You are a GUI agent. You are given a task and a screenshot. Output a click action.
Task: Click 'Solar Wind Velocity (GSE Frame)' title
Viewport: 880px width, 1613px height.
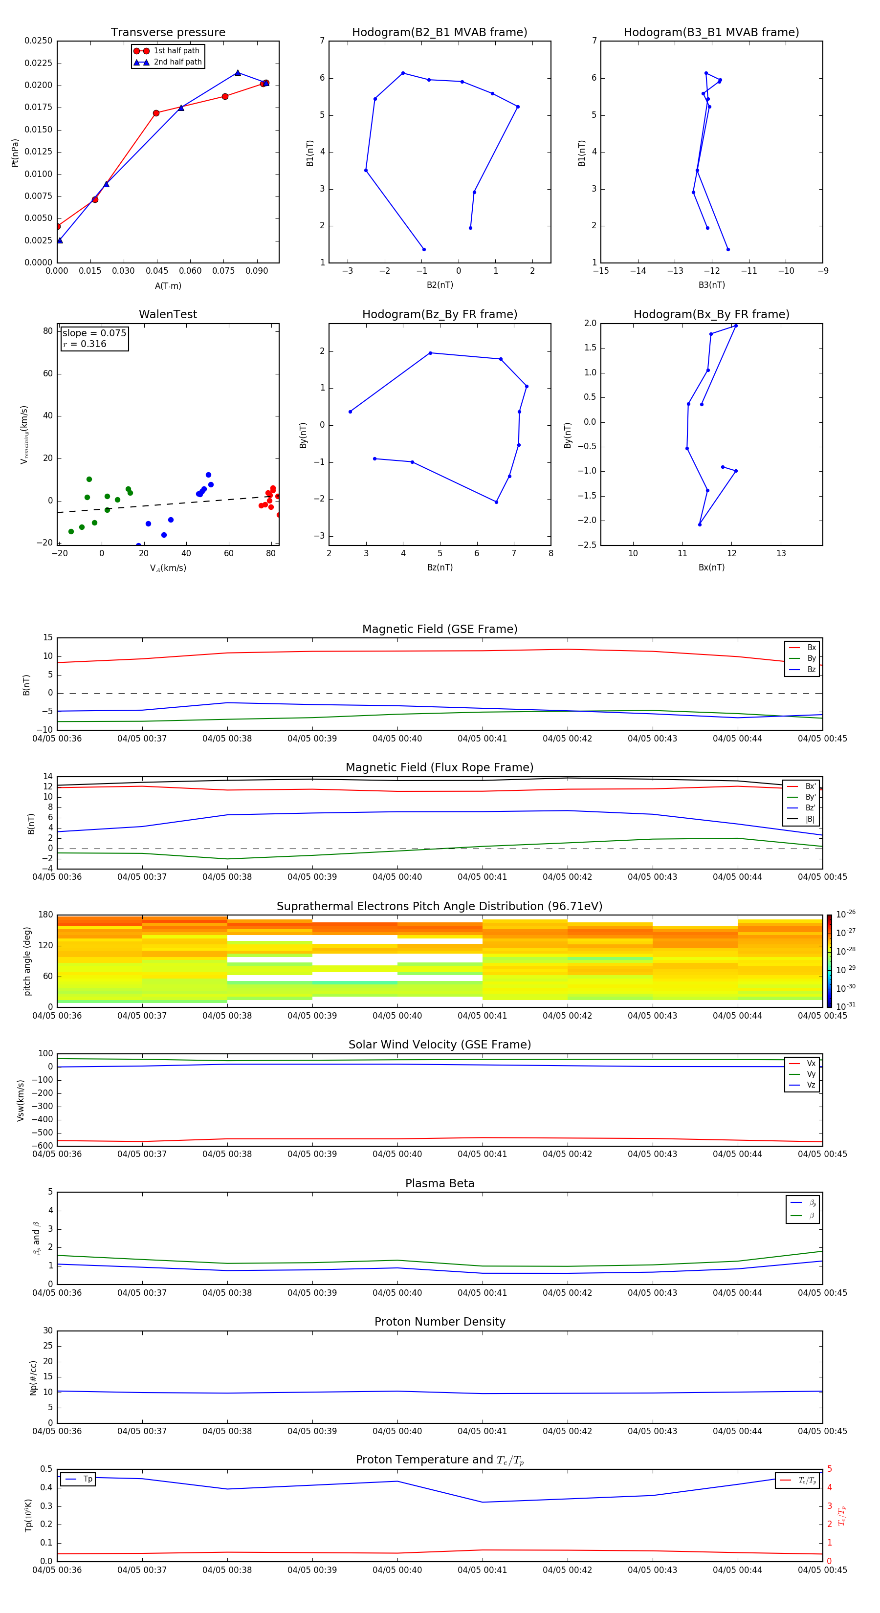[x=440, y=1045]
